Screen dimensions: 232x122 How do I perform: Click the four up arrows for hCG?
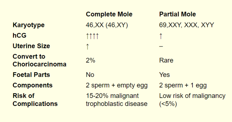tap(92, 36)
